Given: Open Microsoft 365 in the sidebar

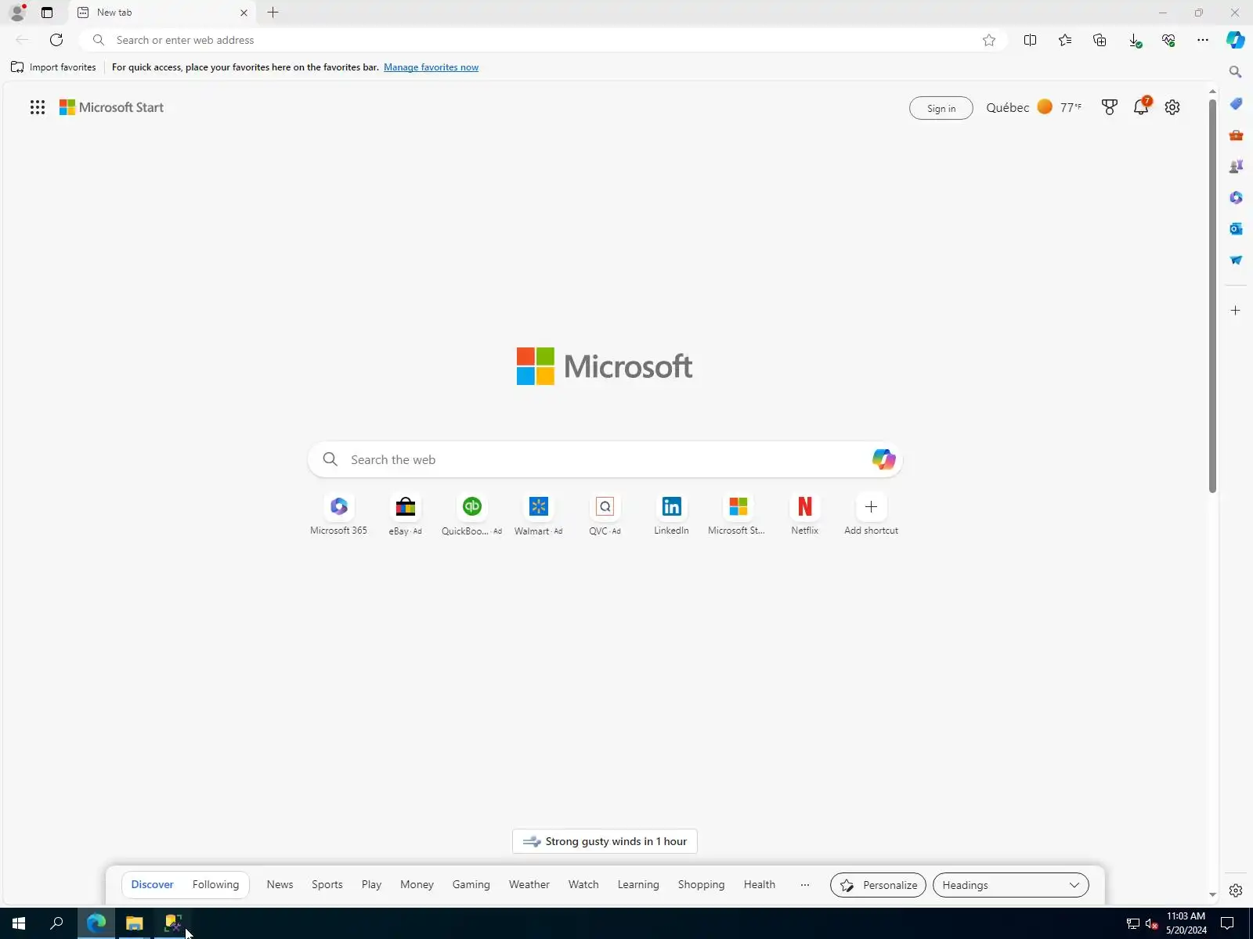Looking at the screenshot, I should click(1236, 197).
